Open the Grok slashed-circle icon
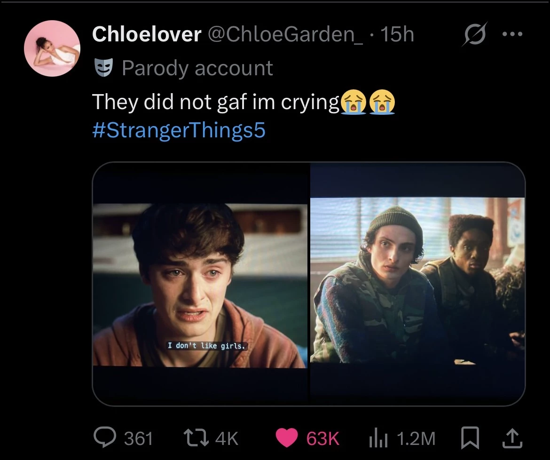550x460 pixels. pyautogui.click(x=475, y=35)
